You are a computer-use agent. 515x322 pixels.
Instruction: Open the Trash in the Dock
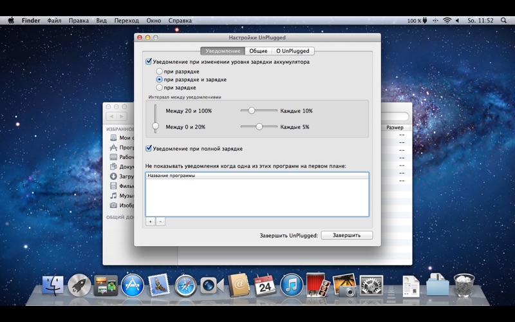[x=464, y=285]
